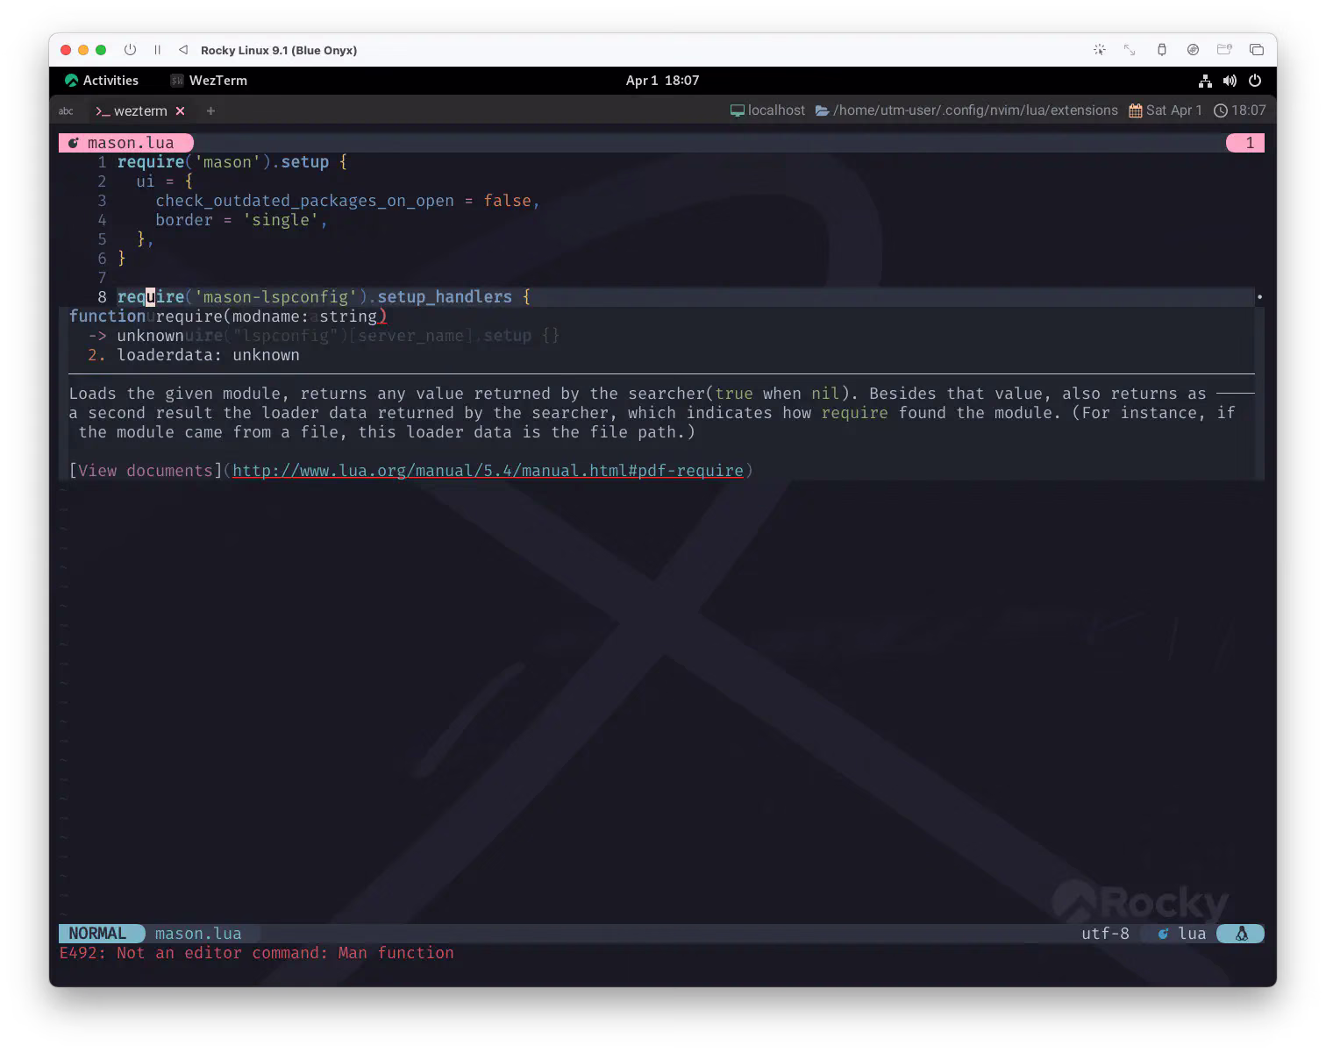
Task: Open the lua.org manual pdf-require link
Action: click(x=488, y=471)
